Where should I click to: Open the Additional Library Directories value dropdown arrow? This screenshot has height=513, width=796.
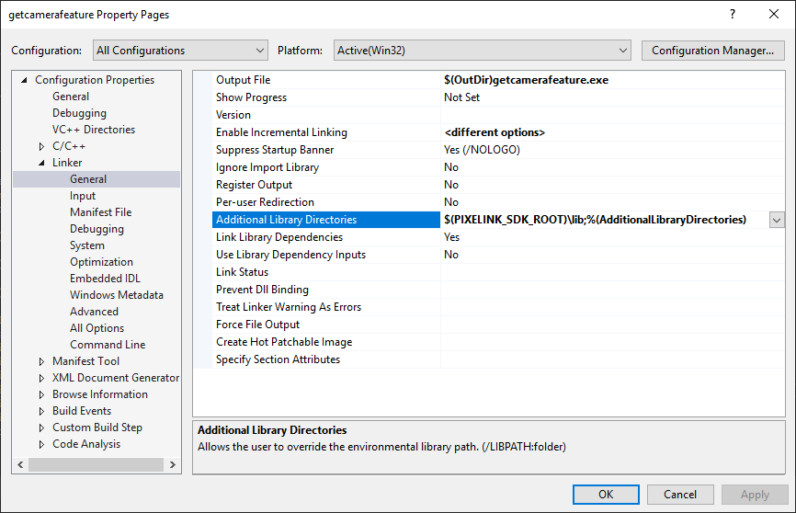tap(776, 220)
